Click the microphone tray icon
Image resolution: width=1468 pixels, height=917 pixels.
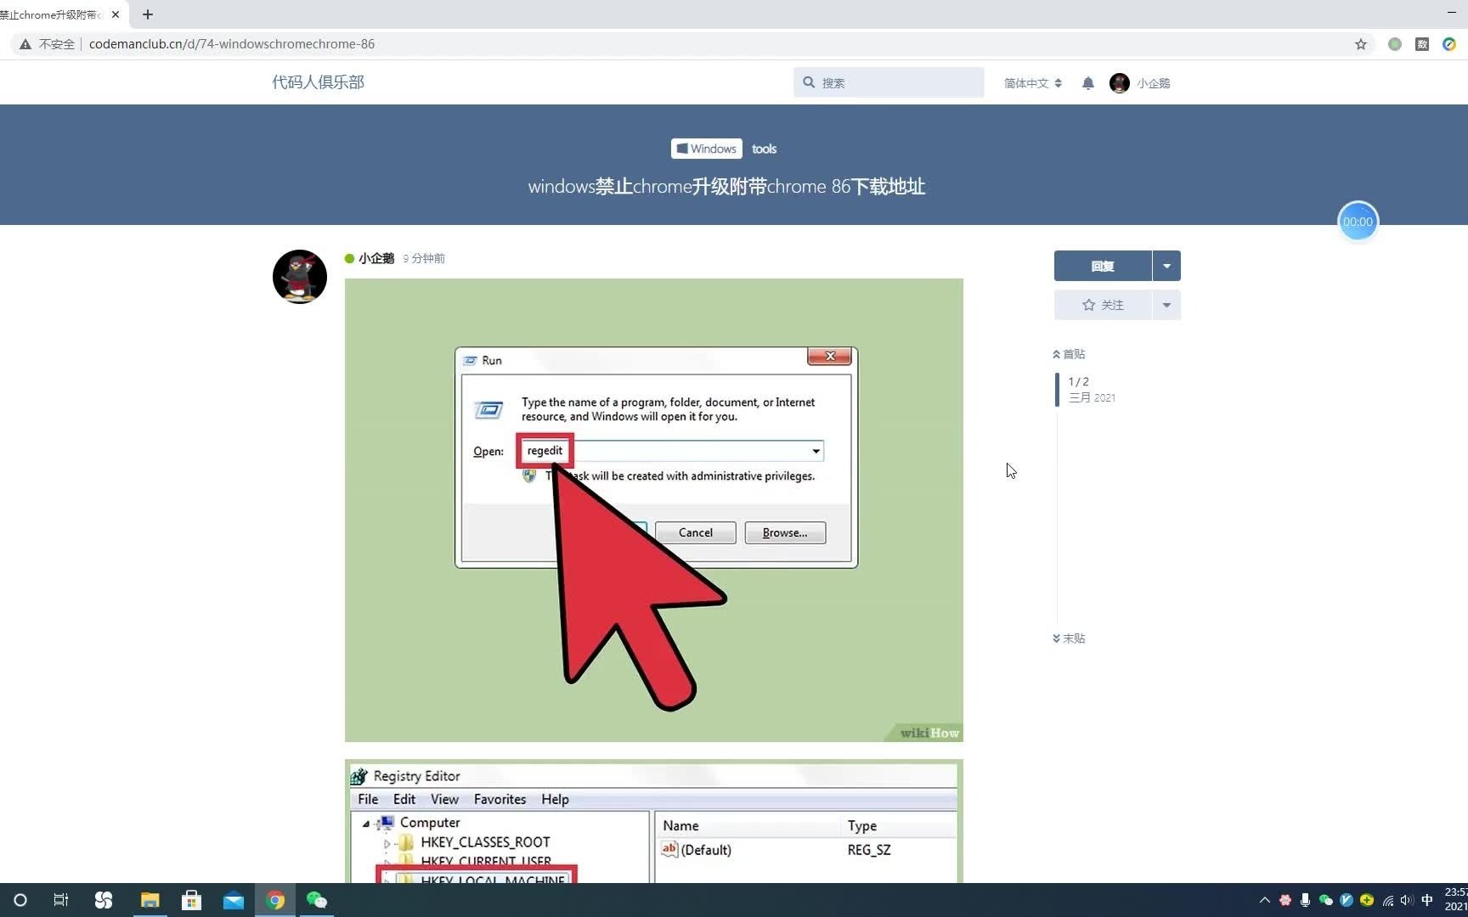(x=1306, y=900)
